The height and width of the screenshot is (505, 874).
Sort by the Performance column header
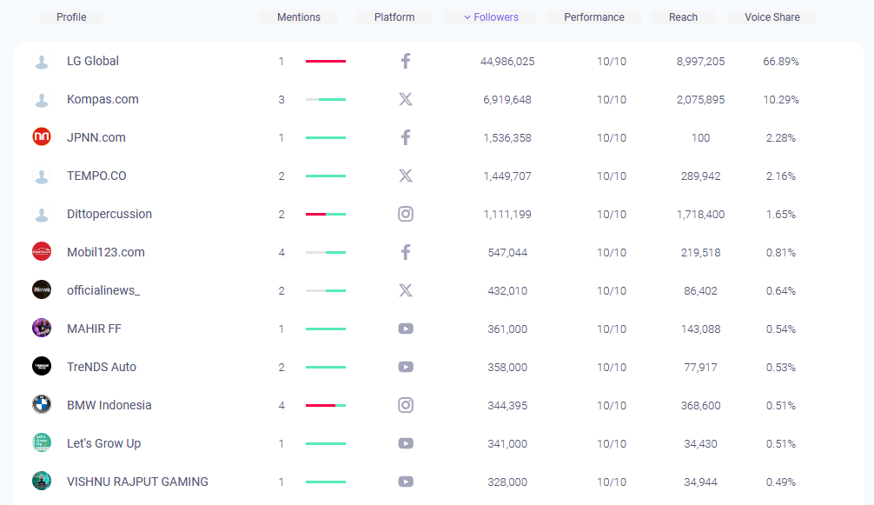point(594,17)
